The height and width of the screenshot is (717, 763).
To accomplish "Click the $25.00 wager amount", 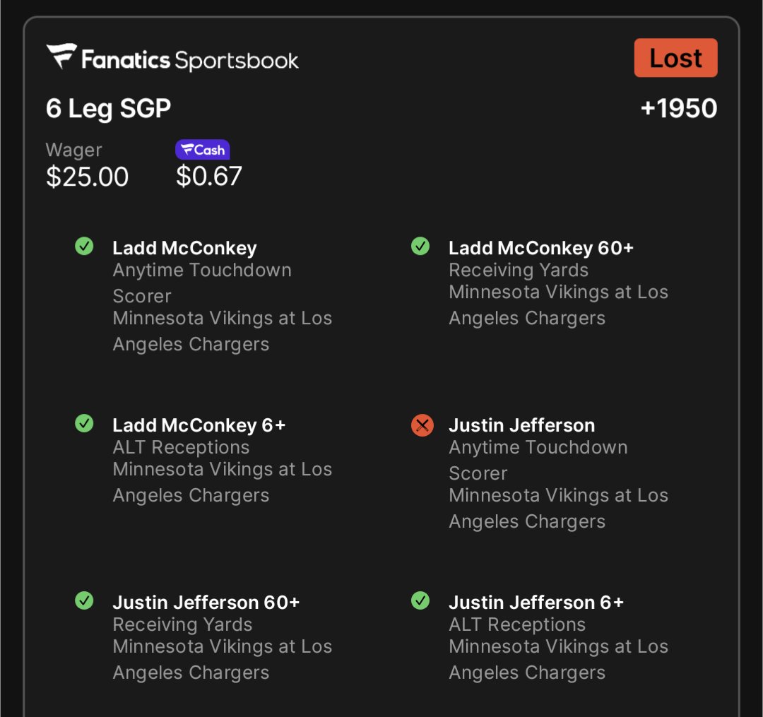I will click(87, 177).
